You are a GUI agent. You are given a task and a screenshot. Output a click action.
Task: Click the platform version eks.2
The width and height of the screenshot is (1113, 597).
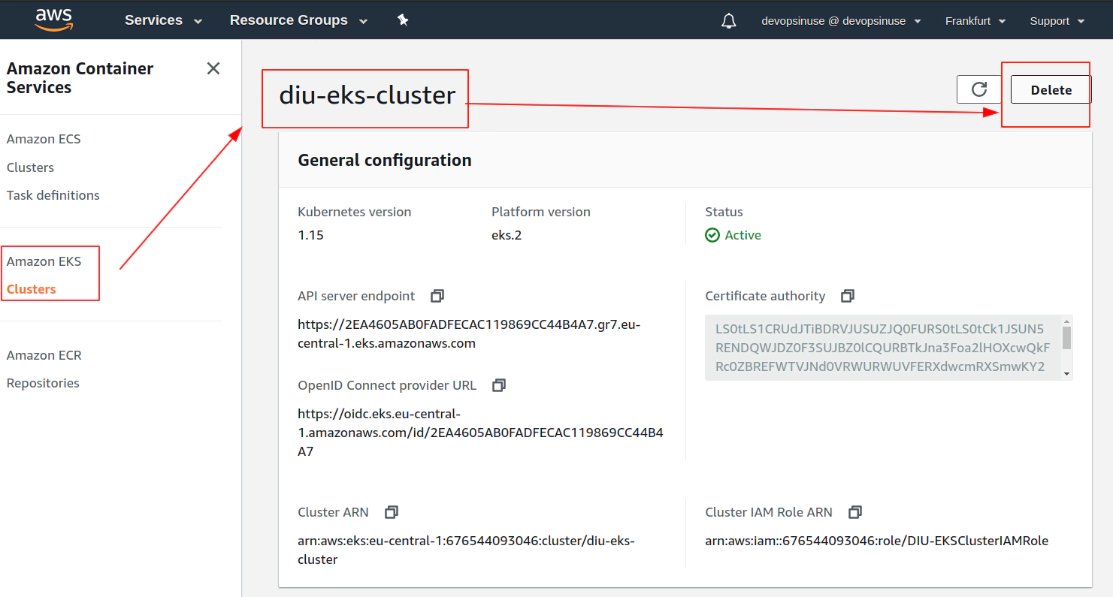tap(507, 235)
